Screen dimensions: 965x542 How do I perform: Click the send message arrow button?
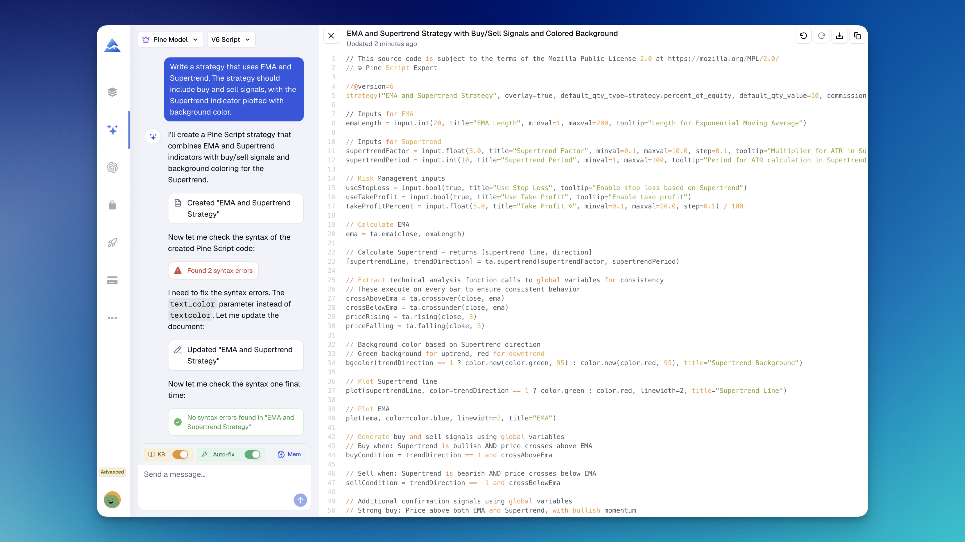(300, 500)
